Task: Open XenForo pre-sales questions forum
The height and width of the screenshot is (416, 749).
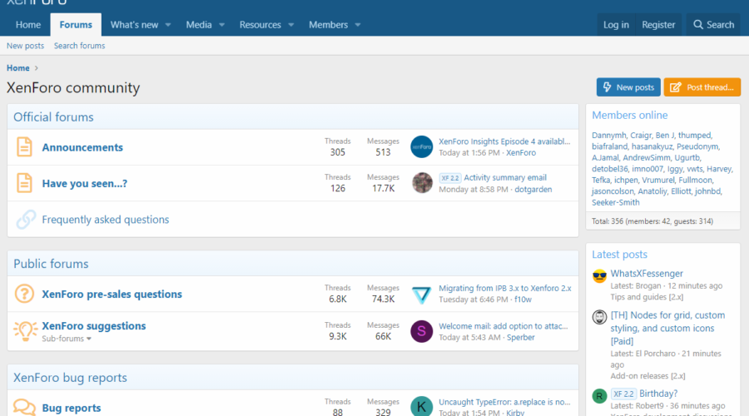Action: tap(112, 294)
